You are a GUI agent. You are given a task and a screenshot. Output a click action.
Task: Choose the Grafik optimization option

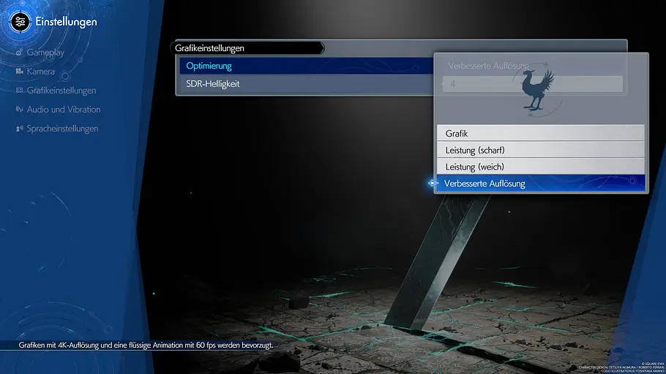(541, 133)
